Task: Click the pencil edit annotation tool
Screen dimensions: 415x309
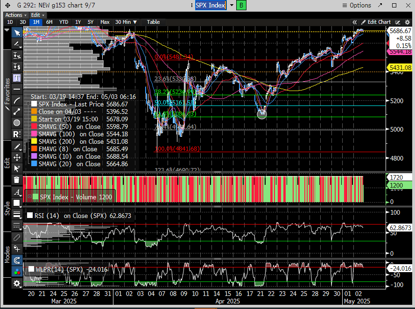Action: pyautogui.click(x=17, y=146)
